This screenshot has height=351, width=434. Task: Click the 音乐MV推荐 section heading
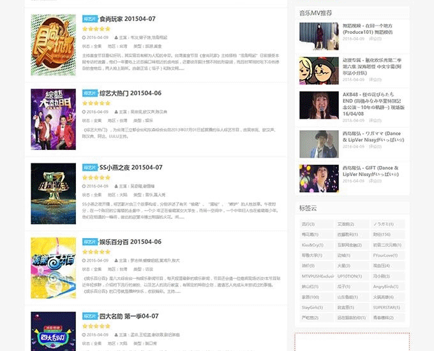[x=315, y=13]
